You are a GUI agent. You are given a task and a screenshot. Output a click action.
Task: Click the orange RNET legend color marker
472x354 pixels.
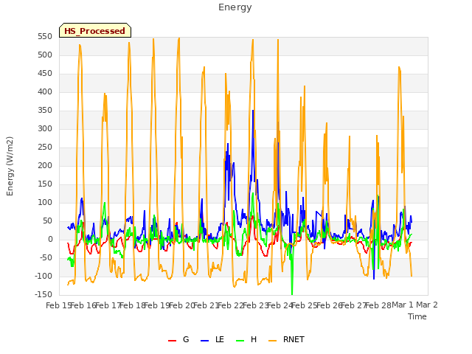pyautogui.click(x=272, y=341)
